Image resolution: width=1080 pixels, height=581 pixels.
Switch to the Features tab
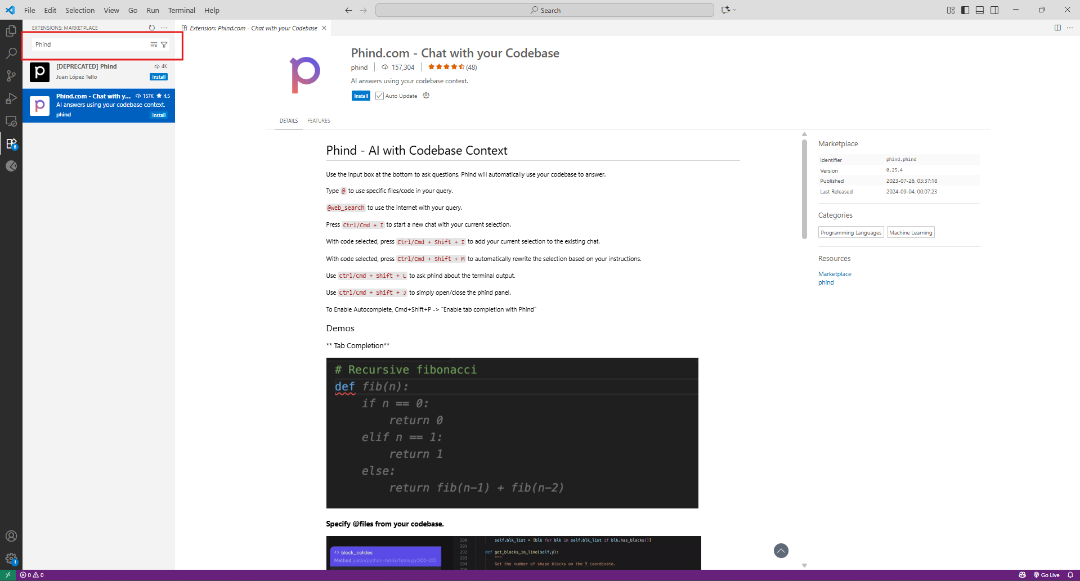click(x=319, y=121)
